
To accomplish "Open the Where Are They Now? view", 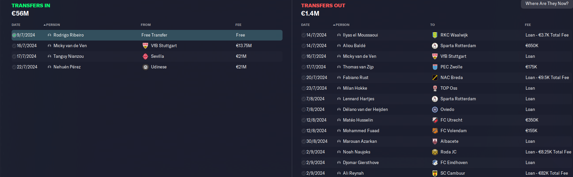I will point(547,4).
